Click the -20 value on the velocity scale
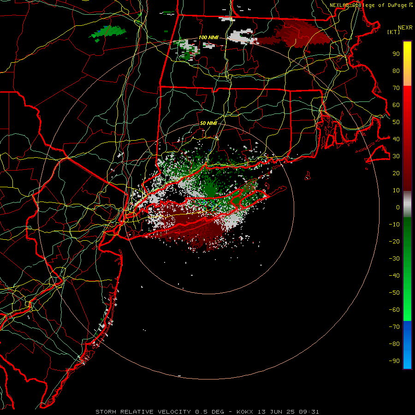This screenshot has height=415, width=415. click(x=394, y=242)
